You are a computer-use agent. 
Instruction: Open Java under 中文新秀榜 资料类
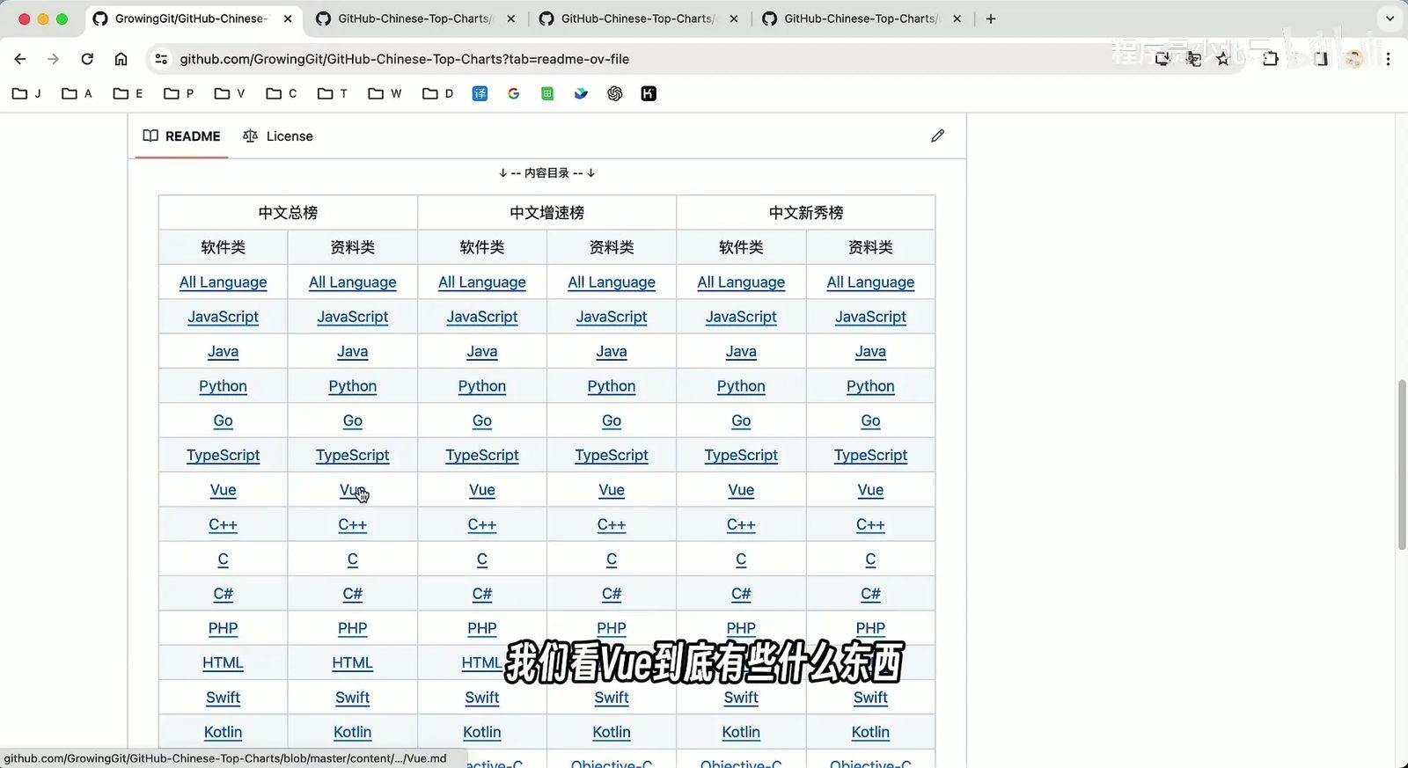[x=870, y=352]
